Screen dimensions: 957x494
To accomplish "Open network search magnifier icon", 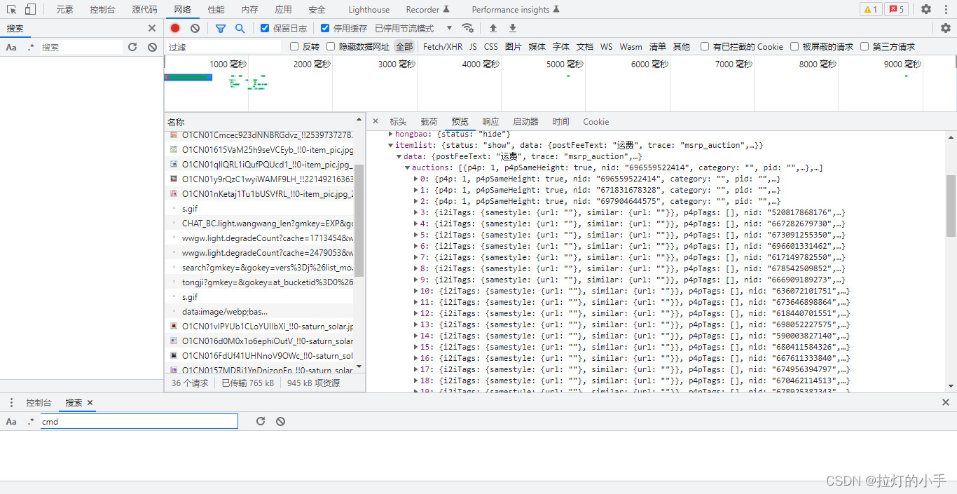I will pos(240,28).
